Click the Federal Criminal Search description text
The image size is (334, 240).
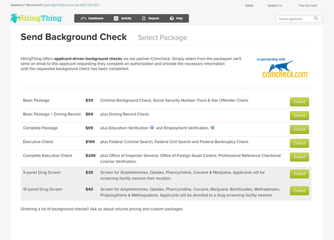coord(175,142)
